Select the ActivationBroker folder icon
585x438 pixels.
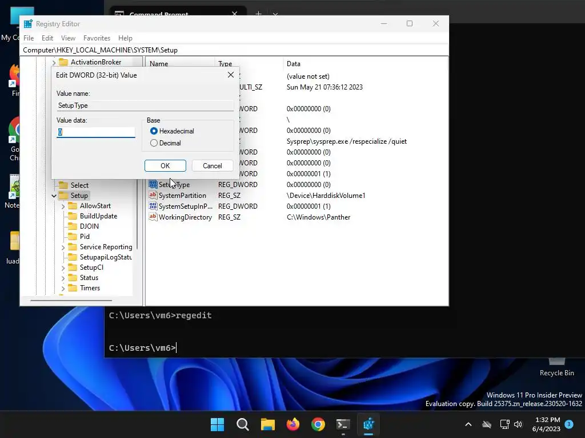point(63,62)
